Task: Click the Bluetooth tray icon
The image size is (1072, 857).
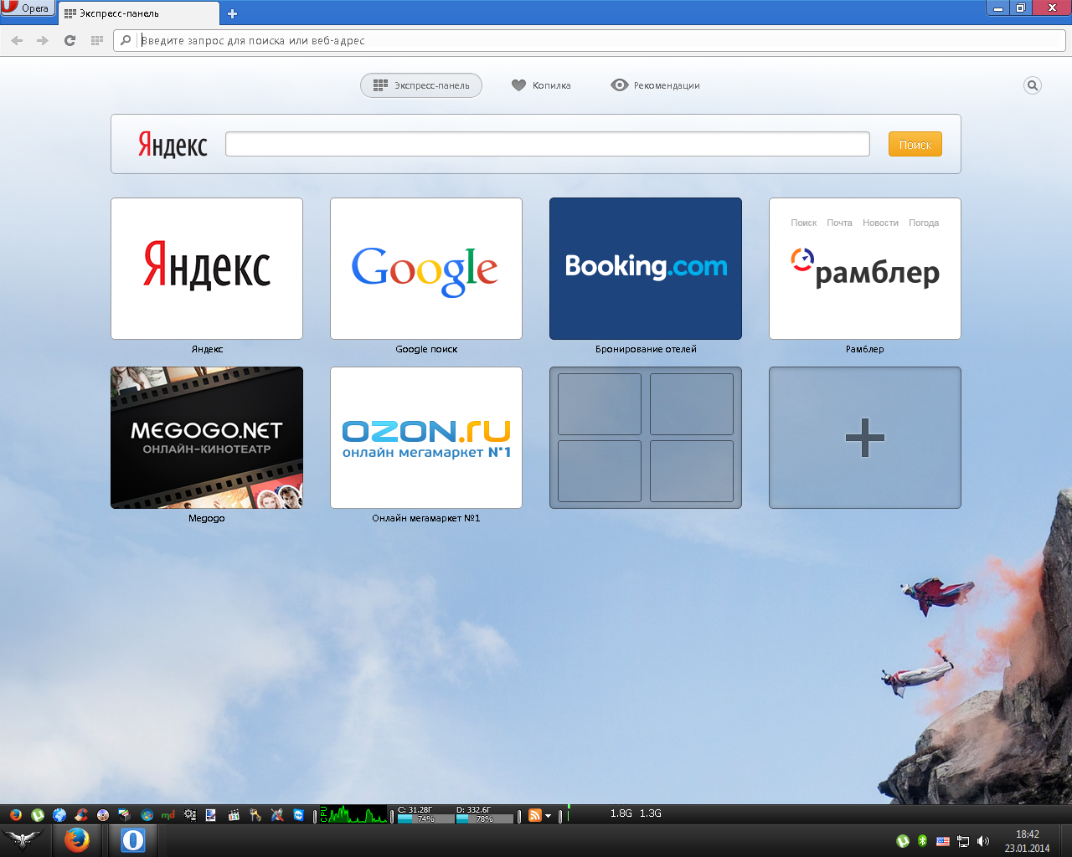Action: 922,841
